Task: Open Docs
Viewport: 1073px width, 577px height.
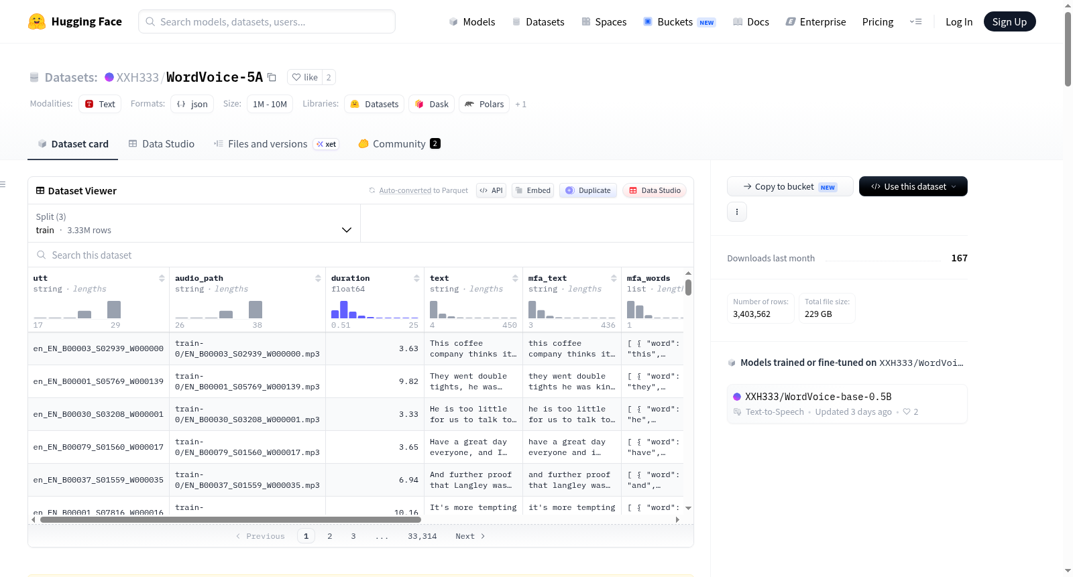Action: tap(750, 21)
